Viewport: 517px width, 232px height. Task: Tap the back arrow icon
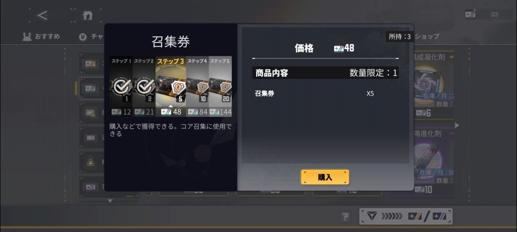[43, 15]
